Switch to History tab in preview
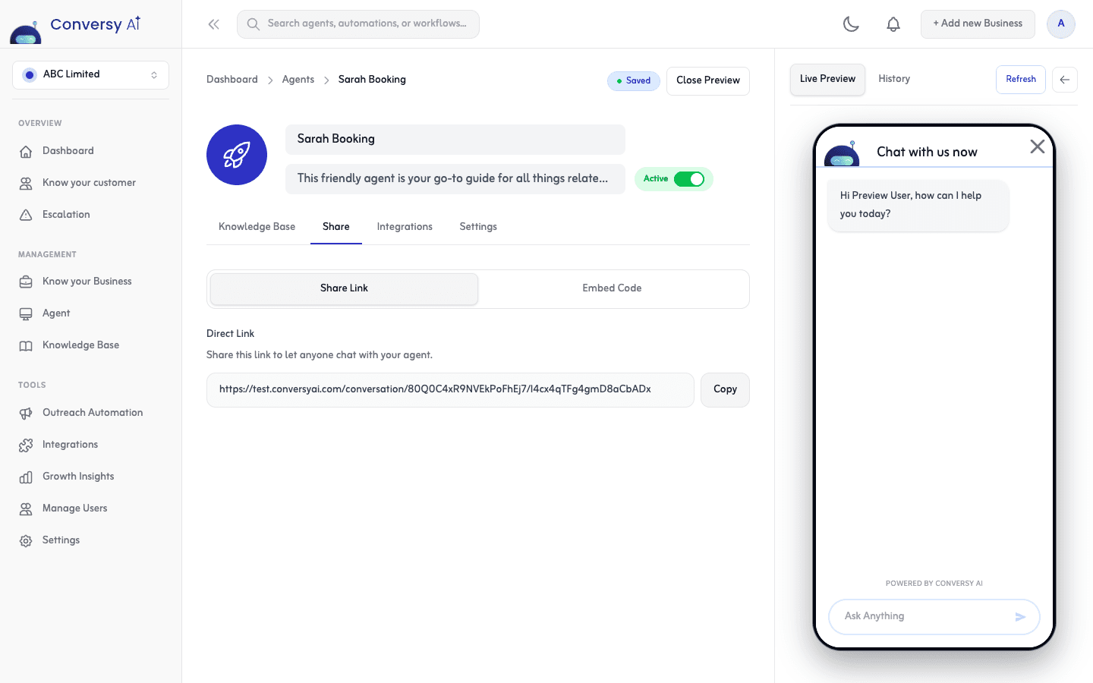The height and width of the screenshot is (683, 1093). (x=894, y=79)
